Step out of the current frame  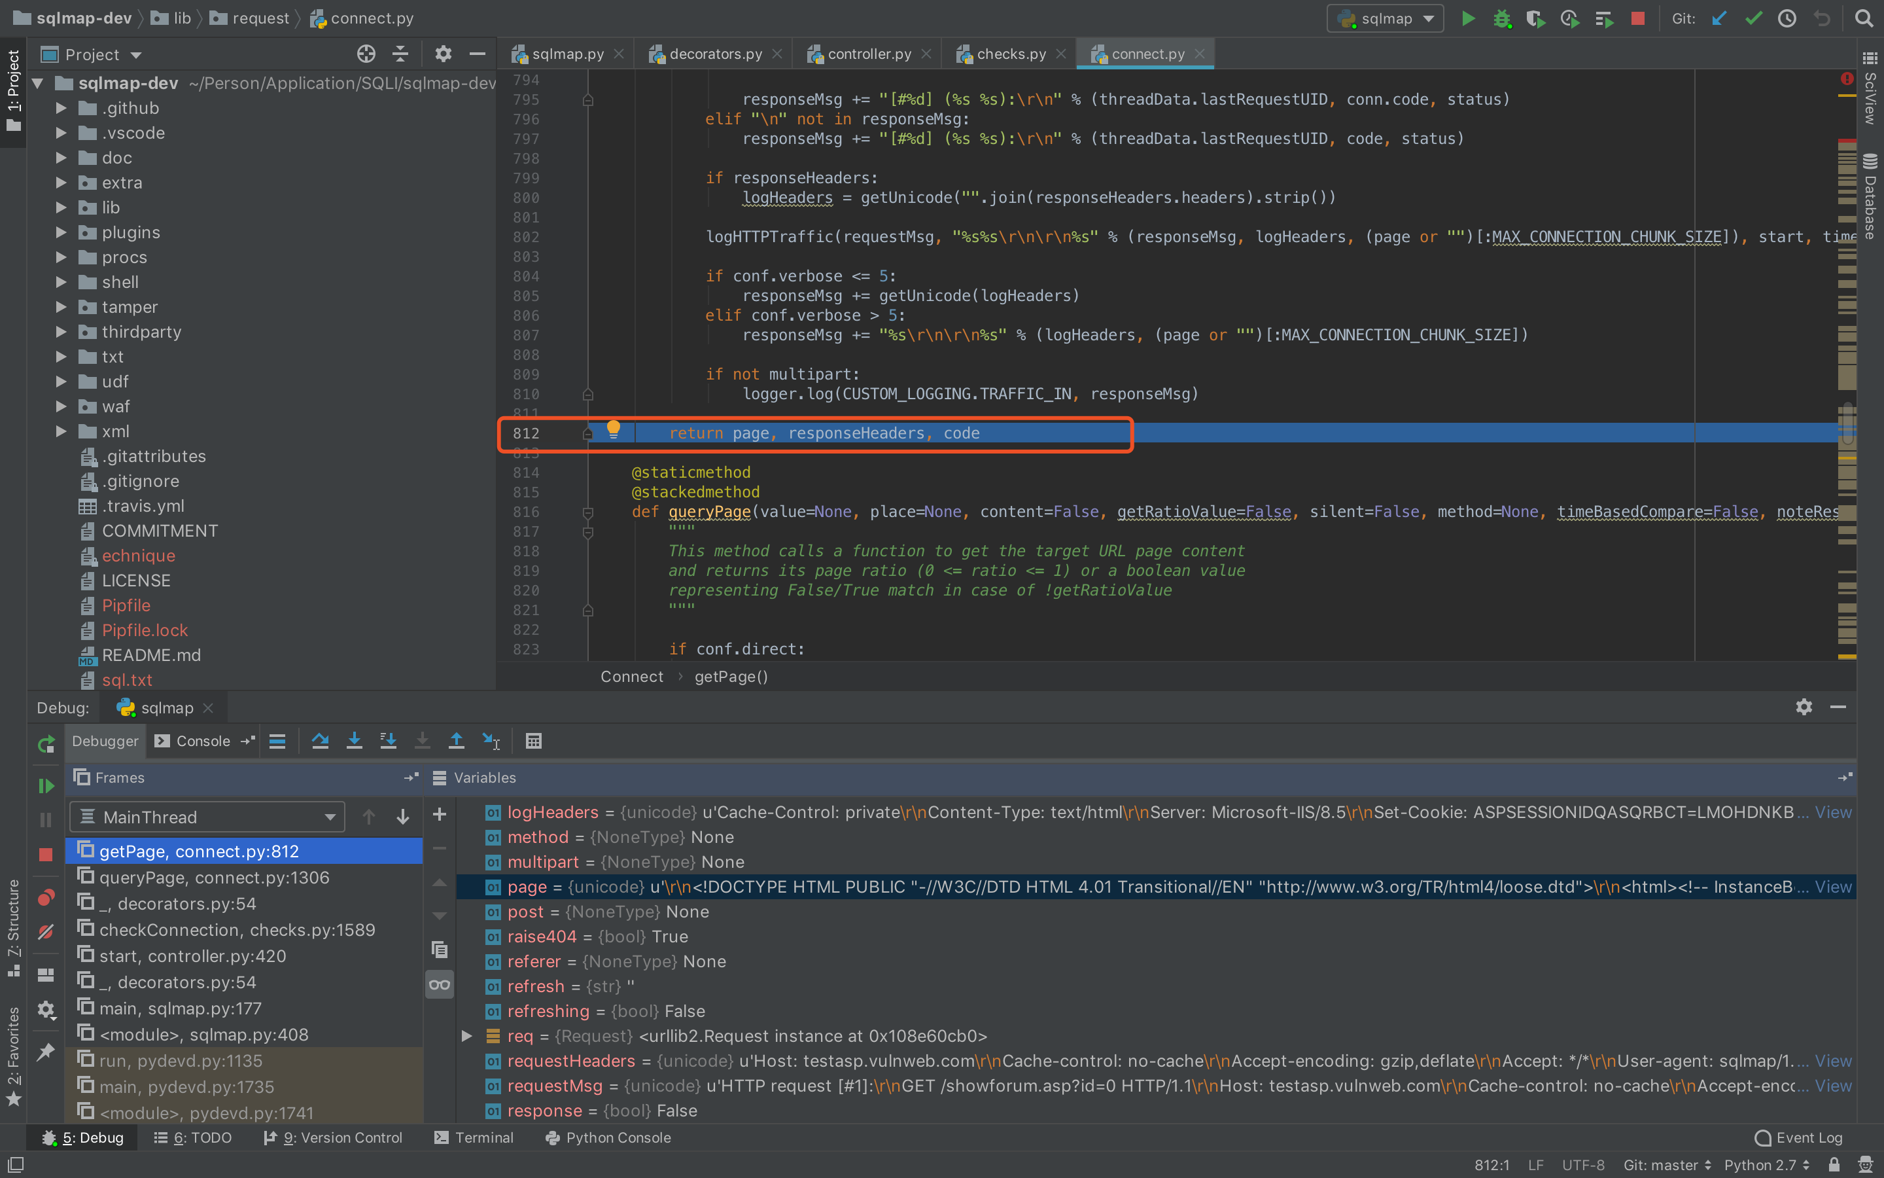(457, 741)
